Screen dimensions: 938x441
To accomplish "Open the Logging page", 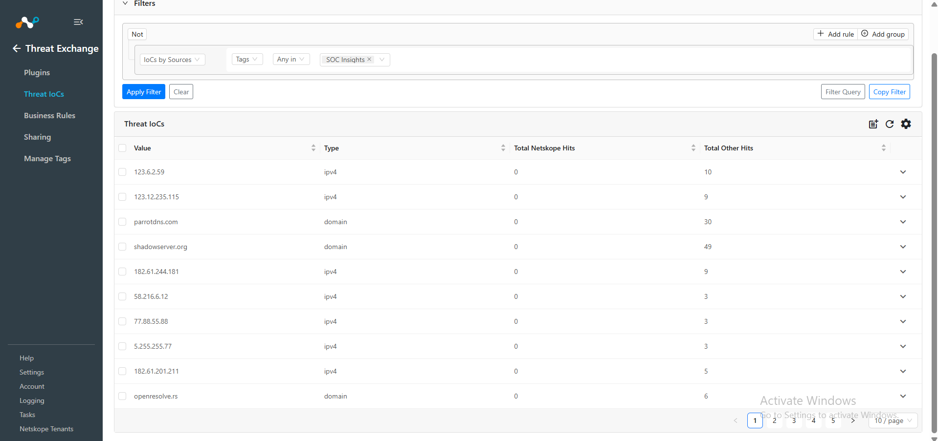I will [32, 400].
